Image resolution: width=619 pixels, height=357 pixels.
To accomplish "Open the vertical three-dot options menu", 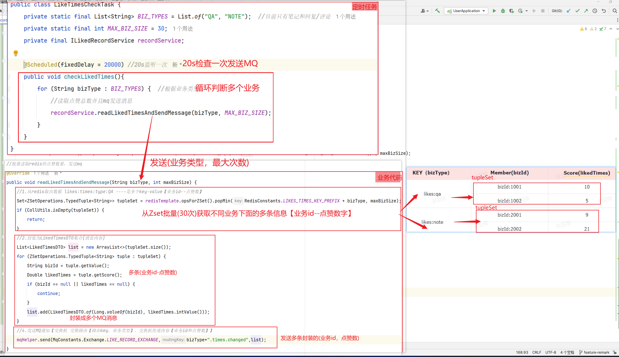I will pyautogui.click(x=617, y=20).
